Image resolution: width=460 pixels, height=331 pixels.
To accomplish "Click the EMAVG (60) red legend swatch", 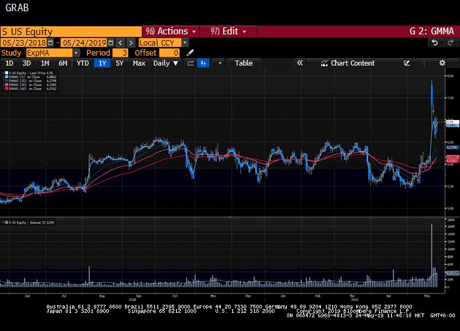I will click(x=6, y=89).
